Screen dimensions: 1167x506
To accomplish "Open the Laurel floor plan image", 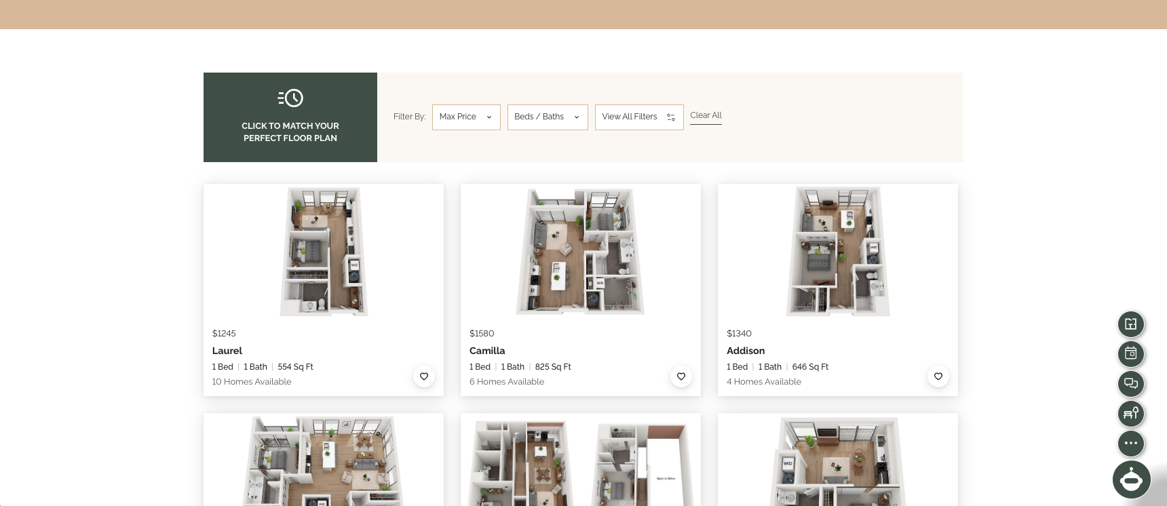I will [x=324, y=252].
